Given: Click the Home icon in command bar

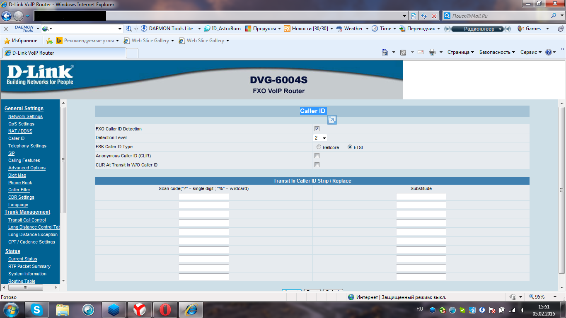Looking at the screenshot, I should [385, 52].
